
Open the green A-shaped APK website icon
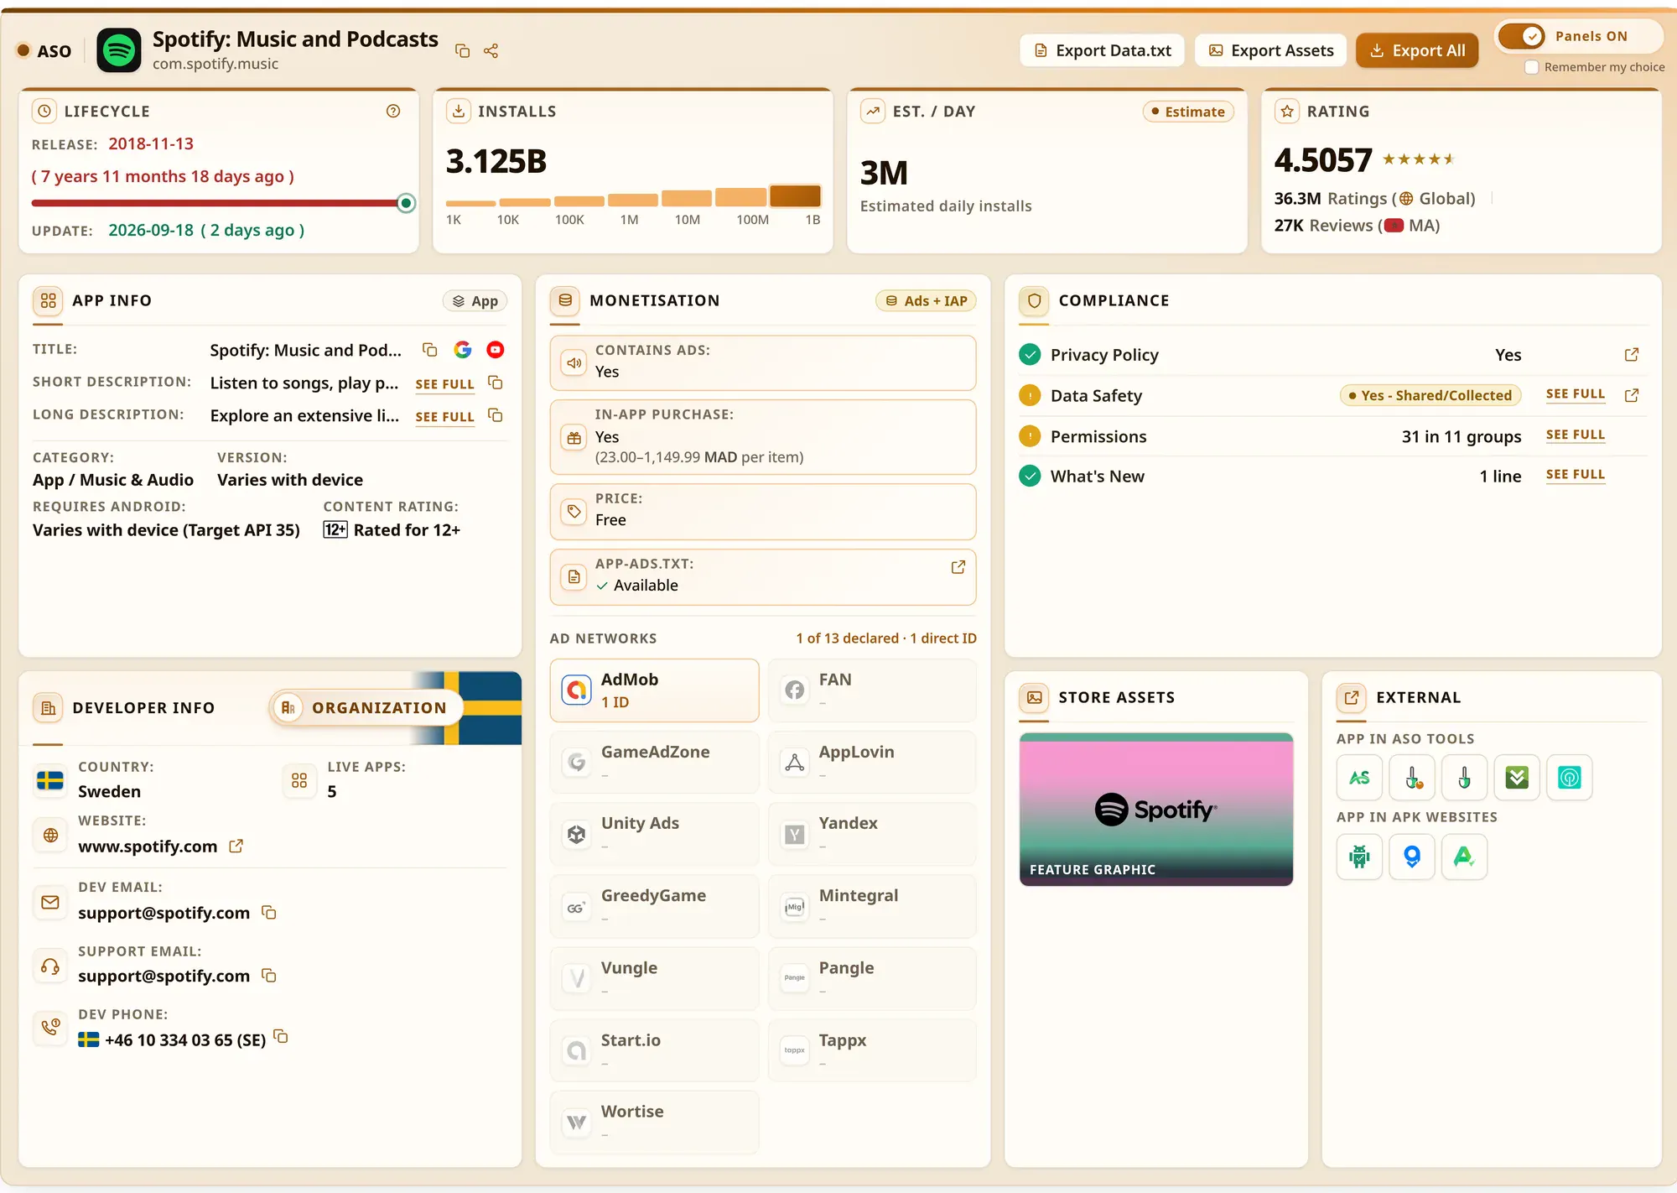click(x=1464, y=857)
